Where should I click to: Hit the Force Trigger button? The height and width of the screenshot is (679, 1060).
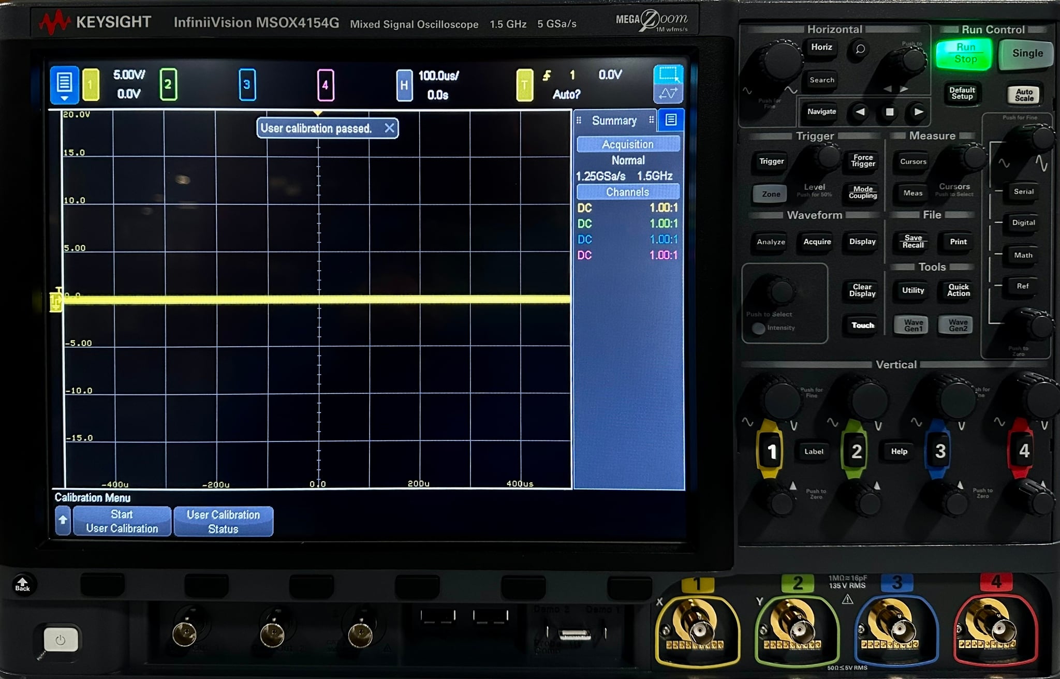pos(863,161)
